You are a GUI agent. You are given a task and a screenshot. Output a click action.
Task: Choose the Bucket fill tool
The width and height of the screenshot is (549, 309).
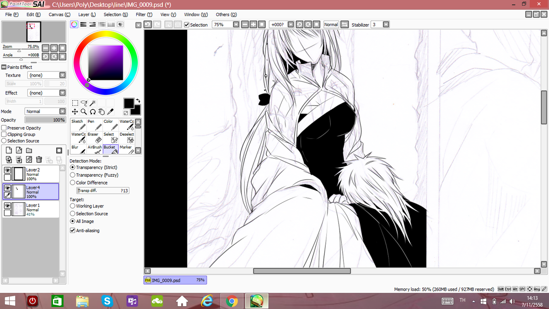coord(110,149)
